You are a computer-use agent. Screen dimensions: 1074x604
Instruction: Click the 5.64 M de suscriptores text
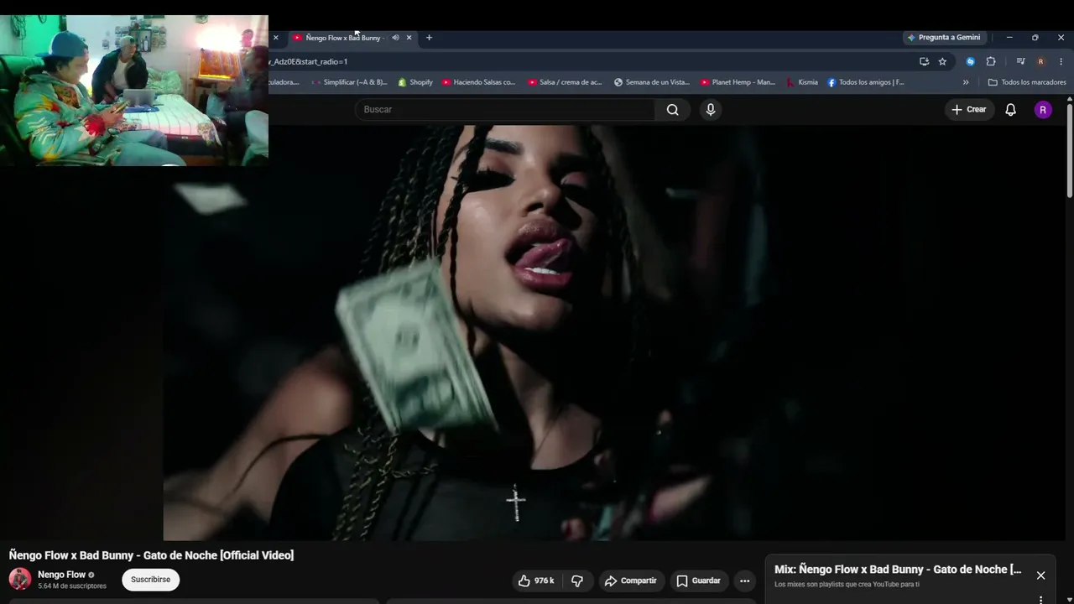pos(72,586)
